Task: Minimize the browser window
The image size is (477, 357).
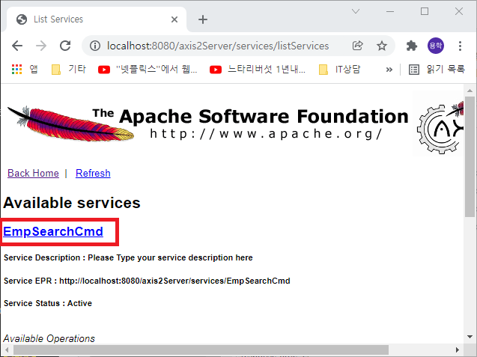Action: pos(390,11)
